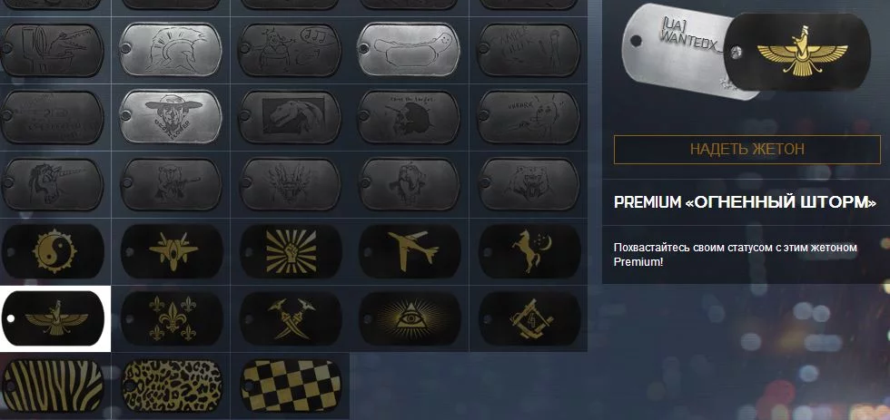Viewport: 890px width, 420px height.
Task: Select the leopard print pattern tag
Action: [x=172, y=386]
